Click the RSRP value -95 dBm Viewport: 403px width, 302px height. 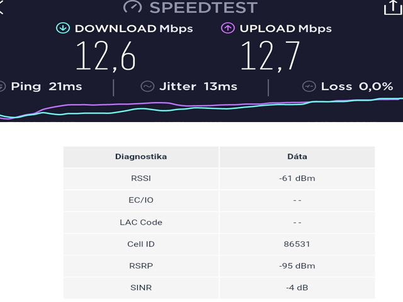coord(297,266)
